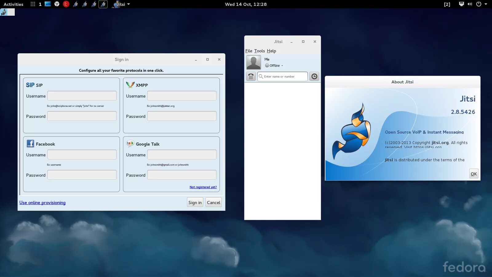
Task: Click the [2] indicator in top bar
Action: pos(447,4)
